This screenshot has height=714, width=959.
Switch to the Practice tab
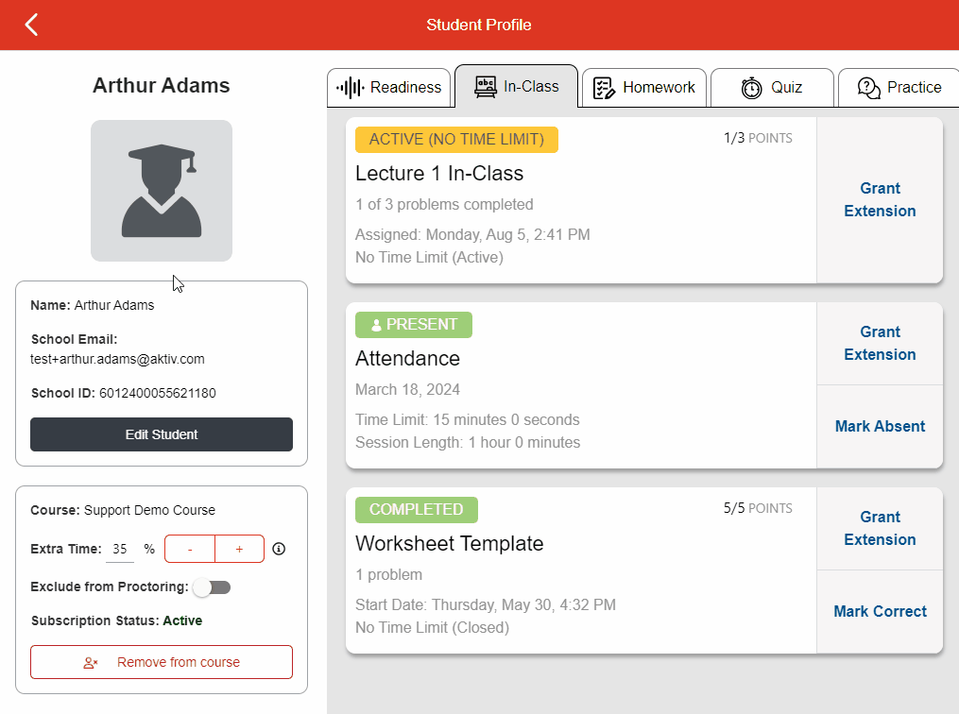[899, 88]
